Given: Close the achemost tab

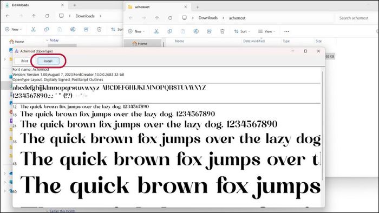Looking at the screenshot, I should click(186, 7).
